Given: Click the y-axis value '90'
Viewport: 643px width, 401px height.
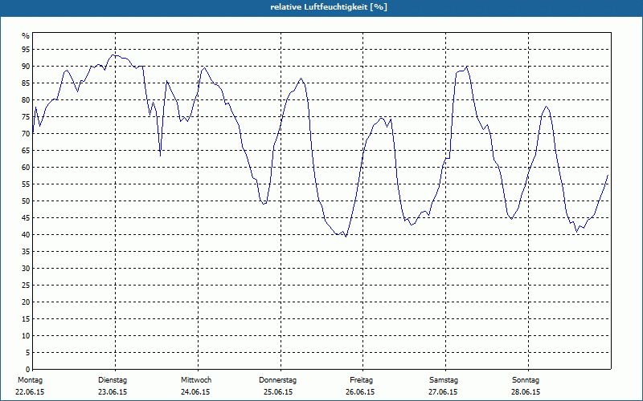Looking at the screenshot, I should point(26,67).
